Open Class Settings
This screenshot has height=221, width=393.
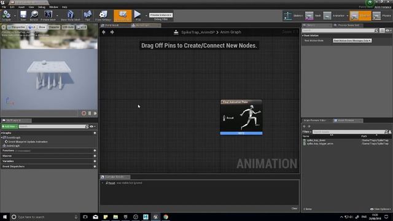[103, 15]
